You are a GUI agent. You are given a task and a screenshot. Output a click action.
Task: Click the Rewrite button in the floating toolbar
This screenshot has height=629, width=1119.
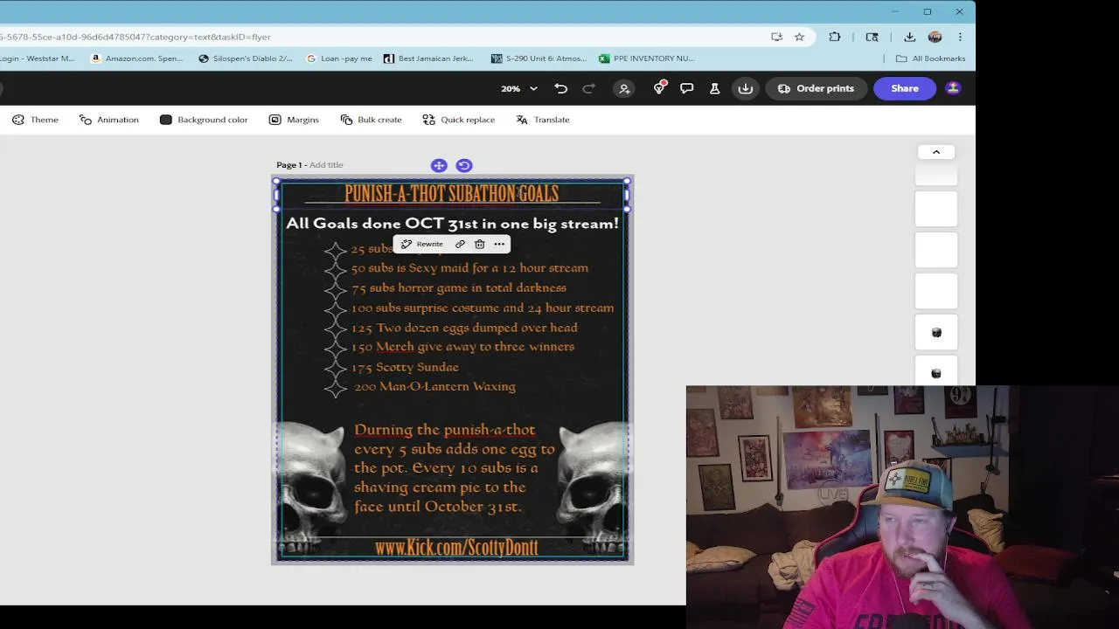(421, 245)
